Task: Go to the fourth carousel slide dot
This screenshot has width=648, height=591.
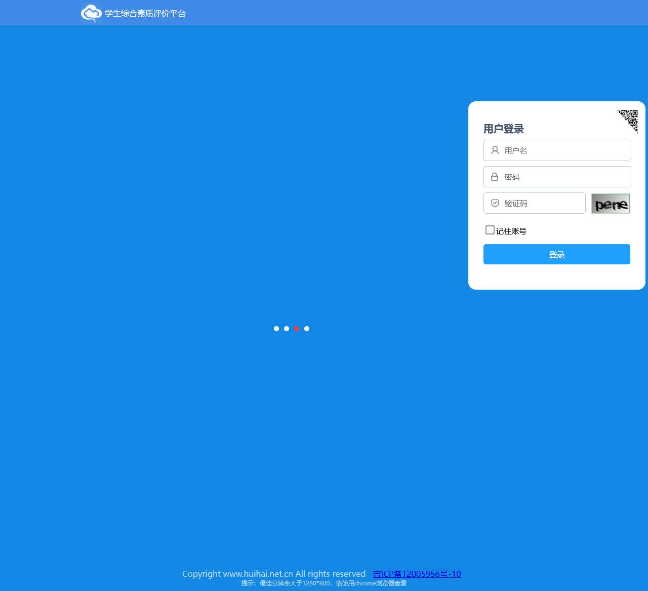Action: pos(307,329)
